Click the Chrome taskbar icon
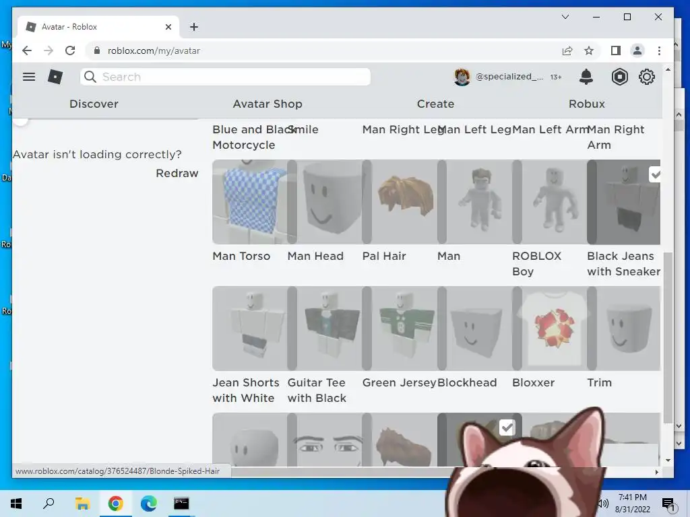Screen dimensions: 690x517 pos(115,504)
